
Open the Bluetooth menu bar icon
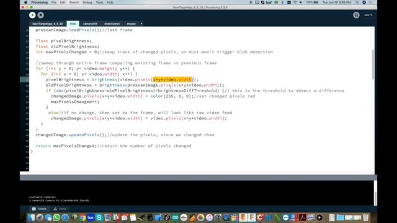[x=282, y=2]
